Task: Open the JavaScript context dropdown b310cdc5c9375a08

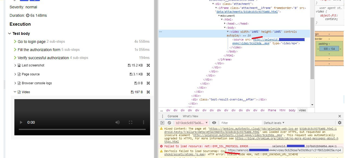Action: [x=192, y=123]
